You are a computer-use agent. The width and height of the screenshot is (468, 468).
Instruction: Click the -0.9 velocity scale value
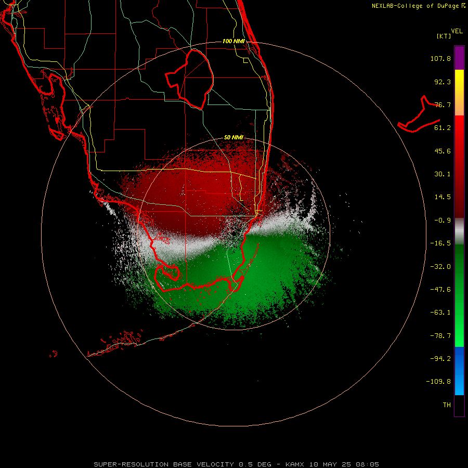443,220
